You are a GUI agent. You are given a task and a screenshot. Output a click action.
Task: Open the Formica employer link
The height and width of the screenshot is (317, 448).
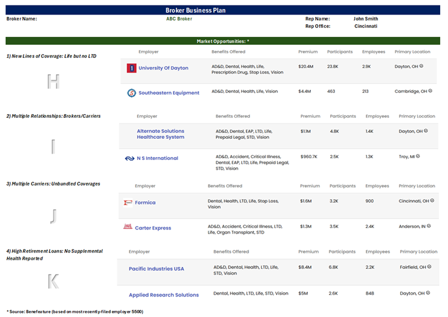(145, 203)
